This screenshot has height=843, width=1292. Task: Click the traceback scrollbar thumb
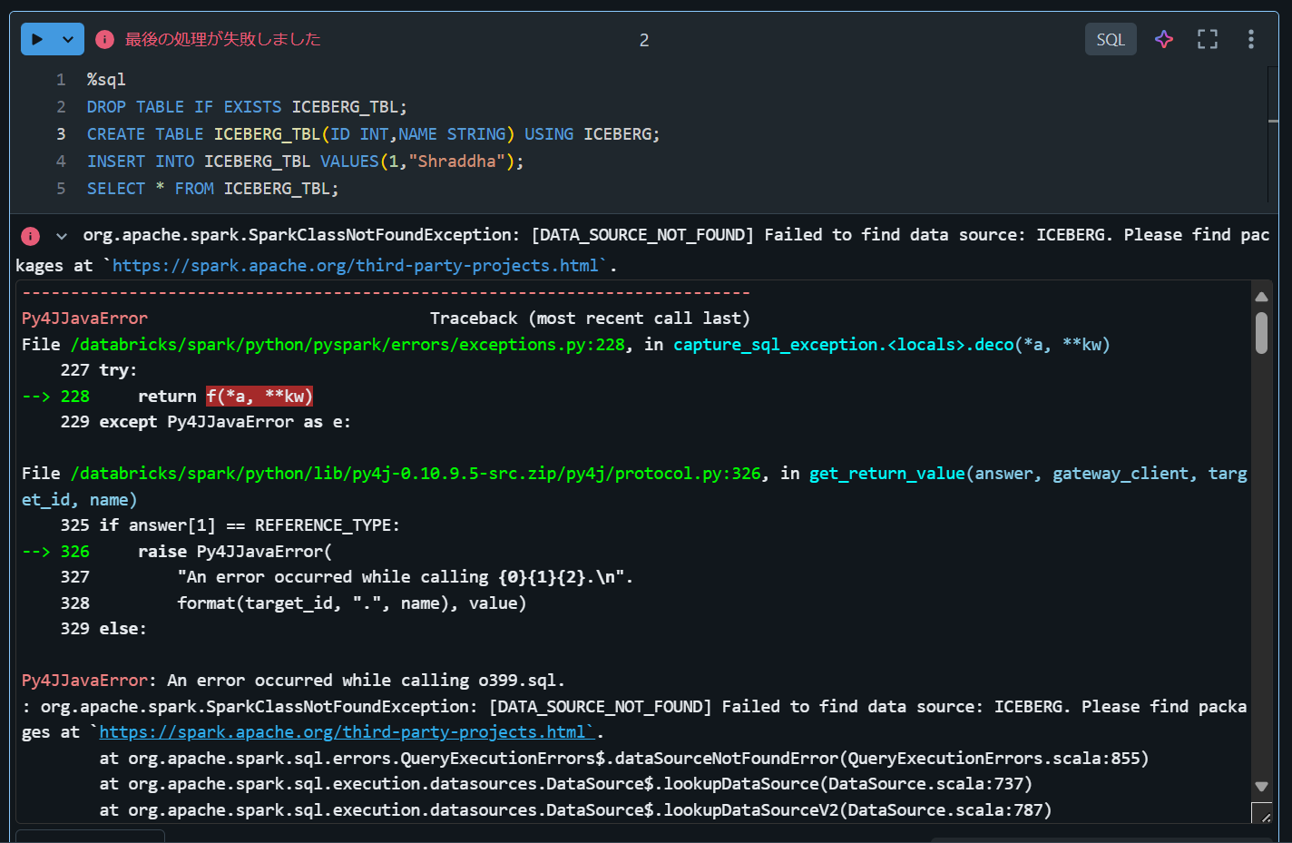1261,333
